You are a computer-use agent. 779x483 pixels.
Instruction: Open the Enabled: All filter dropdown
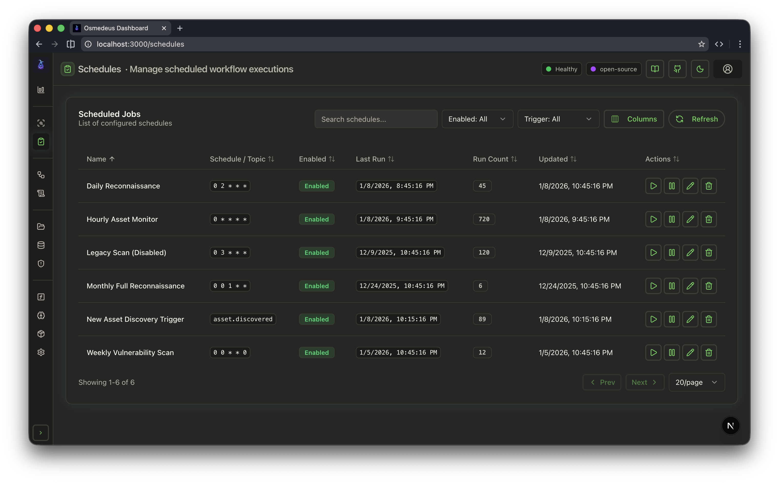click(477, 119)
